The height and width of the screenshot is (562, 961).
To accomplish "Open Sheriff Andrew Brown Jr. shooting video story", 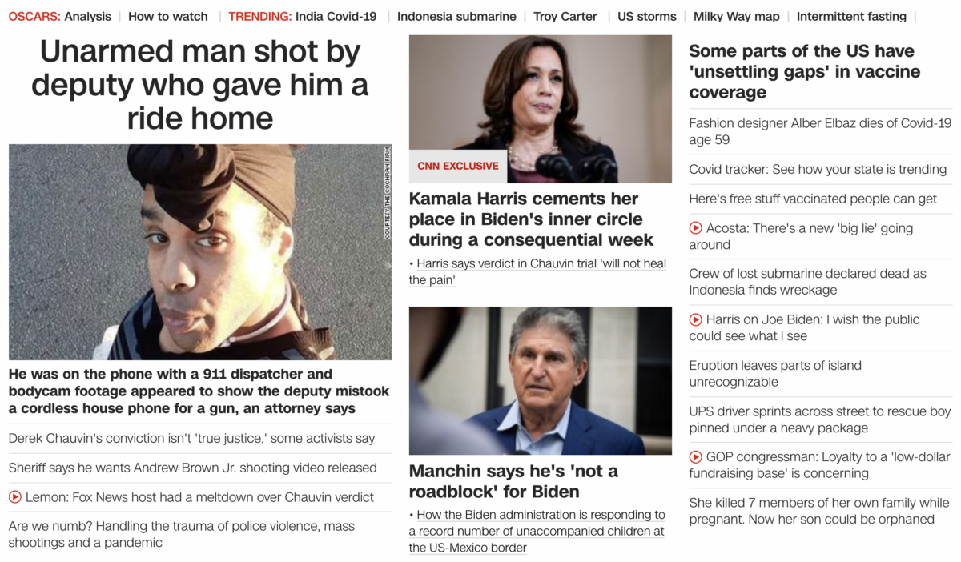I will tap(193, 468).
